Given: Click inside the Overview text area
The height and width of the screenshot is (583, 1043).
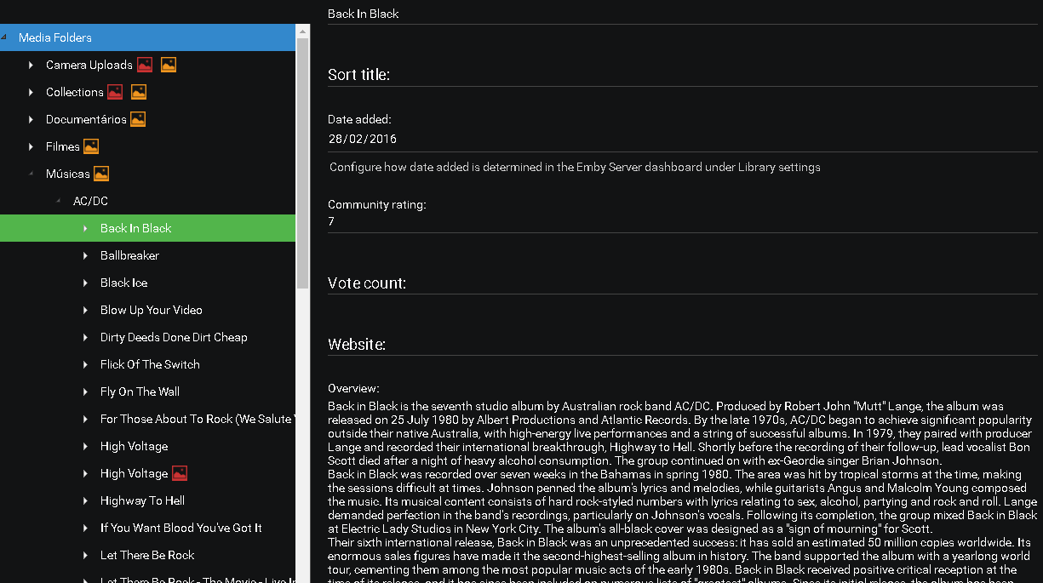Looking at the screenshot, I should coord(683,490).
